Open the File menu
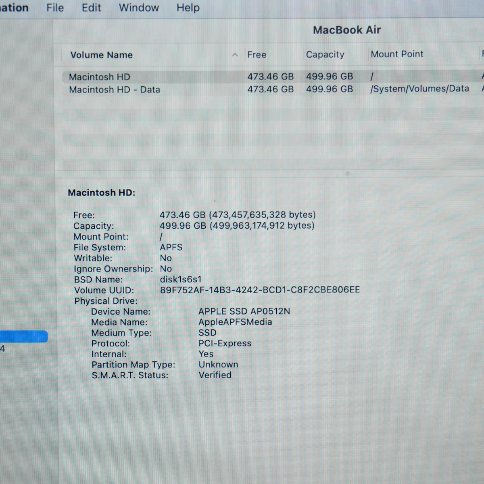The image size is (484, 484). tap(55, 8)
